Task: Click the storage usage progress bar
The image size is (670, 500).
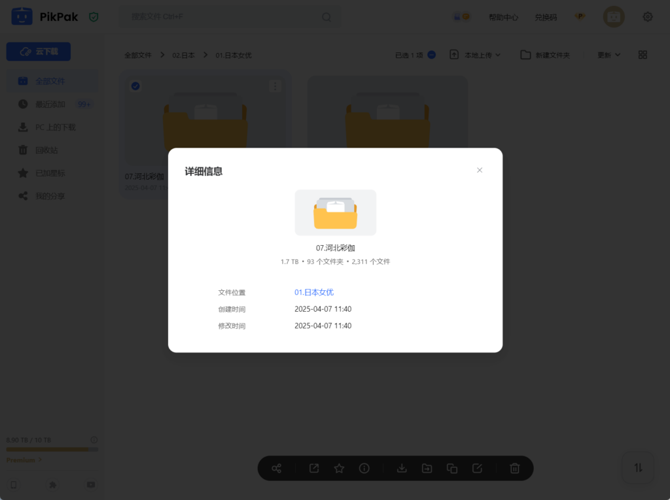Action: click(52, 450)
